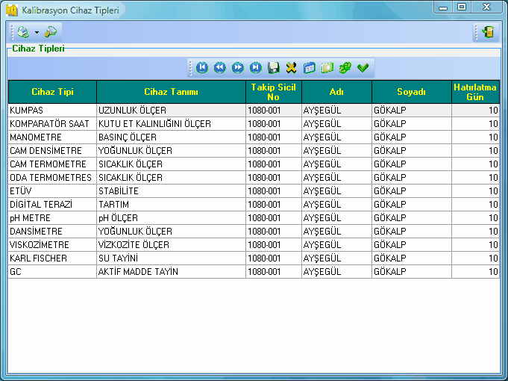508x381 pixels.
Task: Click GÖKALP in the ETÜV row
Action: click(412, 191)
